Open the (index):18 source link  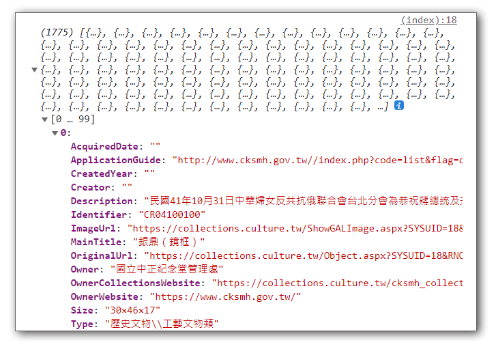[428, 20]
